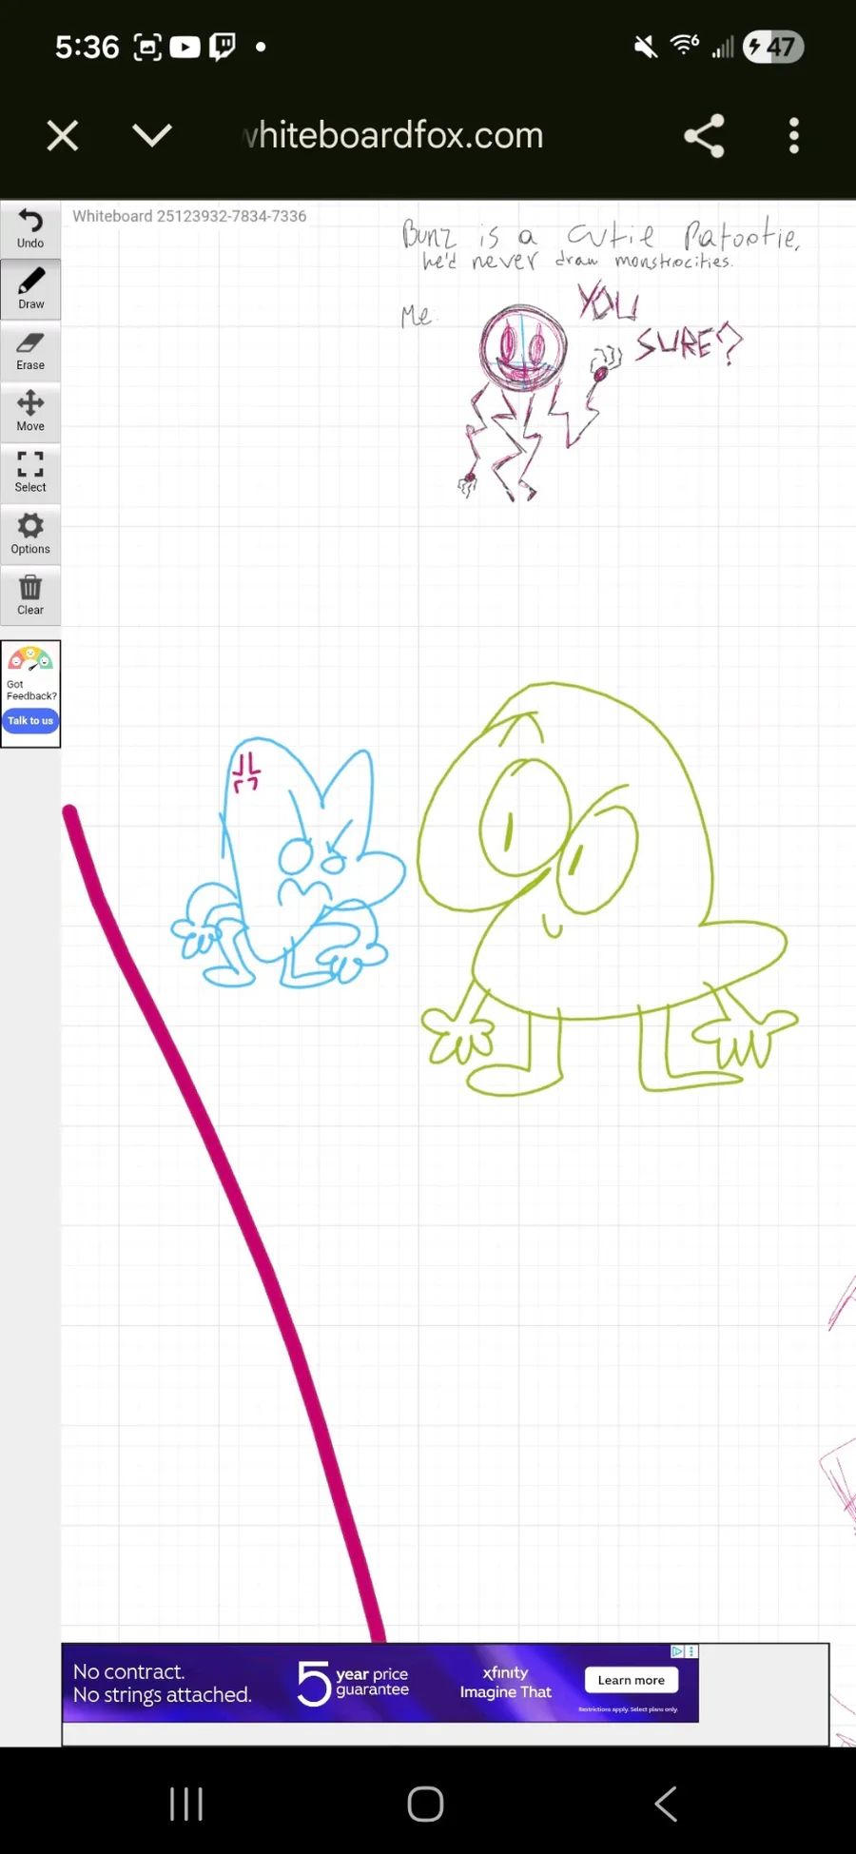Tap the Android back button
This screenshot has height=1854, width=856.
666,1804
